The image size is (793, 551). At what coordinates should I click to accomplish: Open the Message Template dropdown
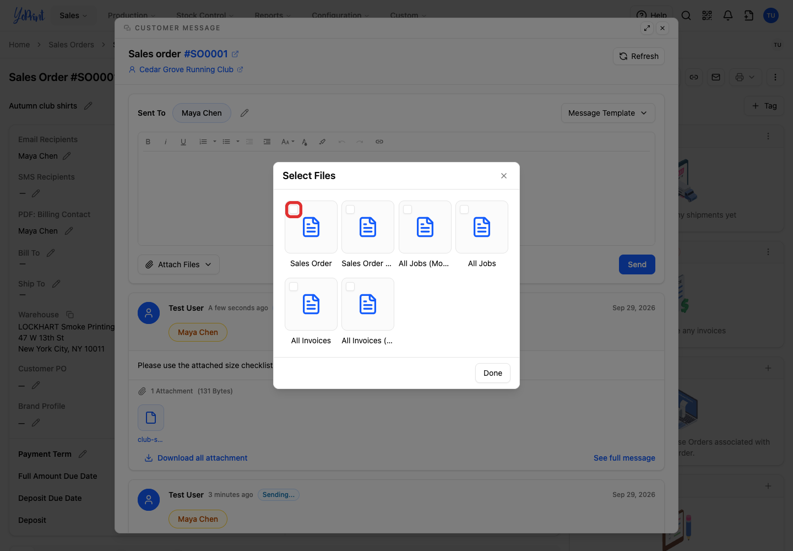(x=608, y=113)
